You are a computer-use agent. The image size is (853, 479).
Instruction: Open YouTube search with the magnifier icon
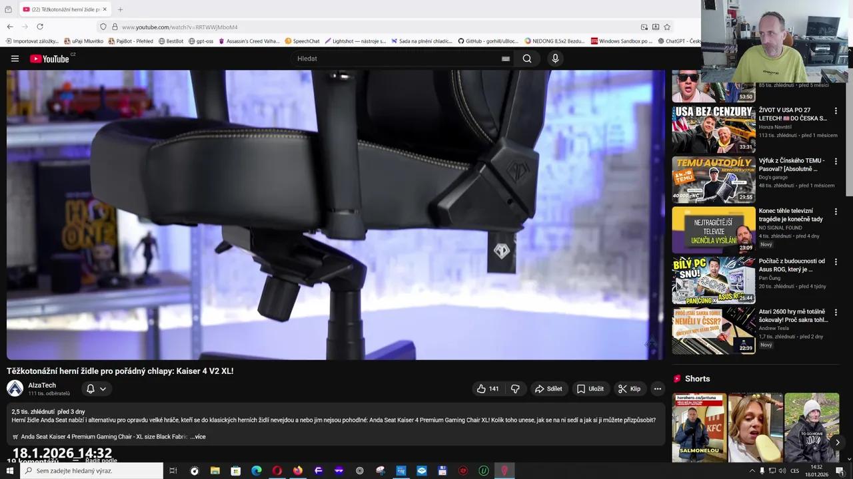pyautogui.click(x=526, y=59)
